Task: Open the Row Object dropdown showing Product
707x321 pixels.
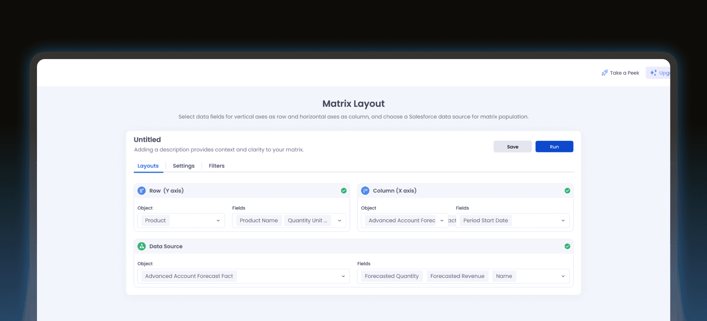Action: tap(181, 221)
